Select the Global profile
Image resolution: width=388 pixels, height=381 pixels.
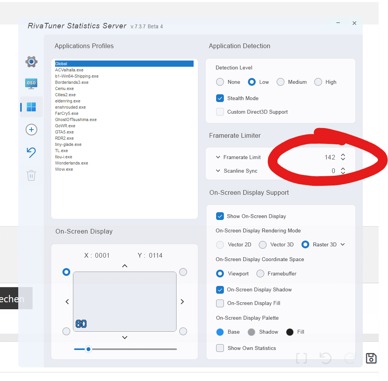[x=124, y=64]
